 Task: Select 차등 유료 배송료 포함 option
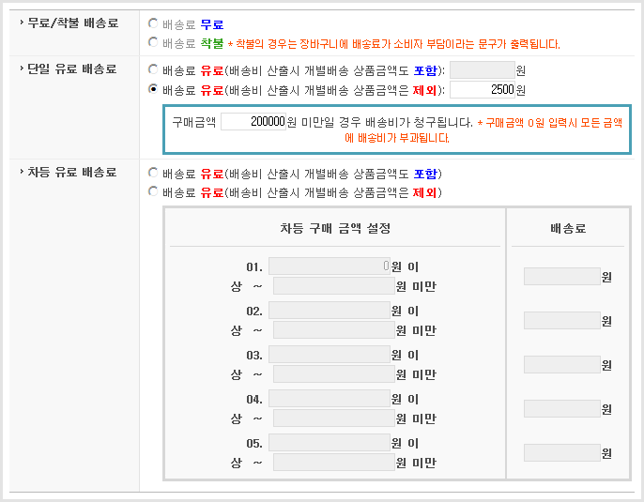click(x=154, y=174)
